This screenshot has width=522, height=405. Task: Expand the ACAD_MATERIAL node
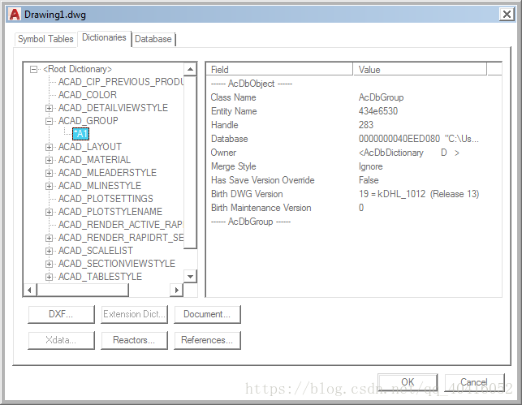tap(49, 160)
